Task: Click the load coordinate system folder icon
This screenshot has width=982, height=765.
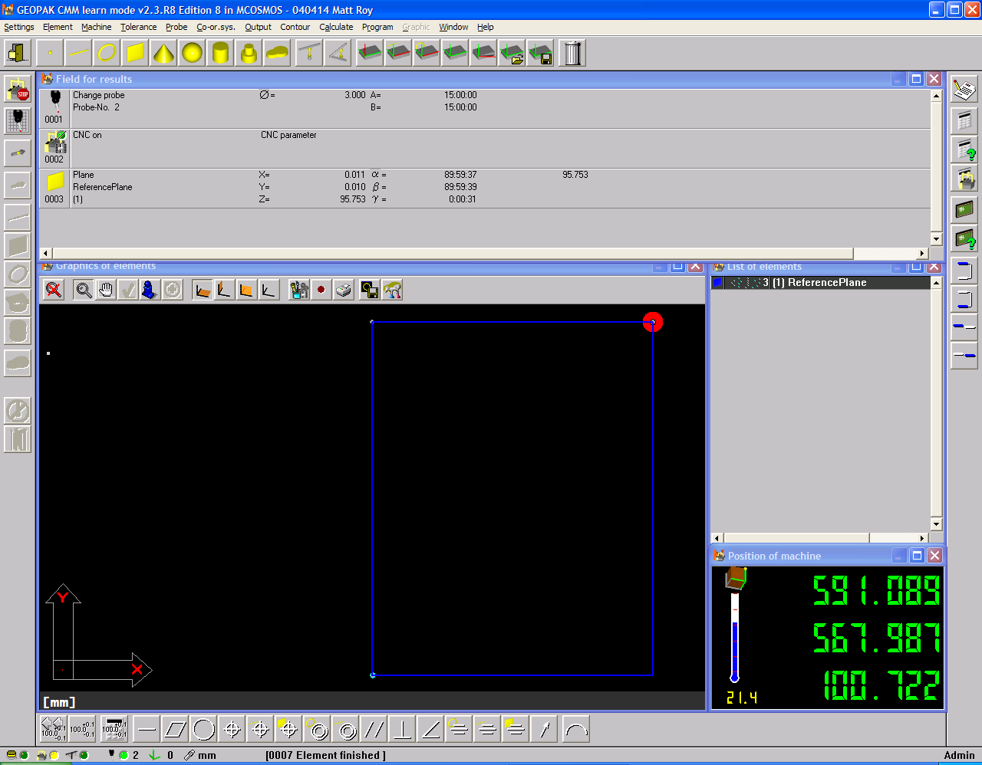Action: click(512, 53)
